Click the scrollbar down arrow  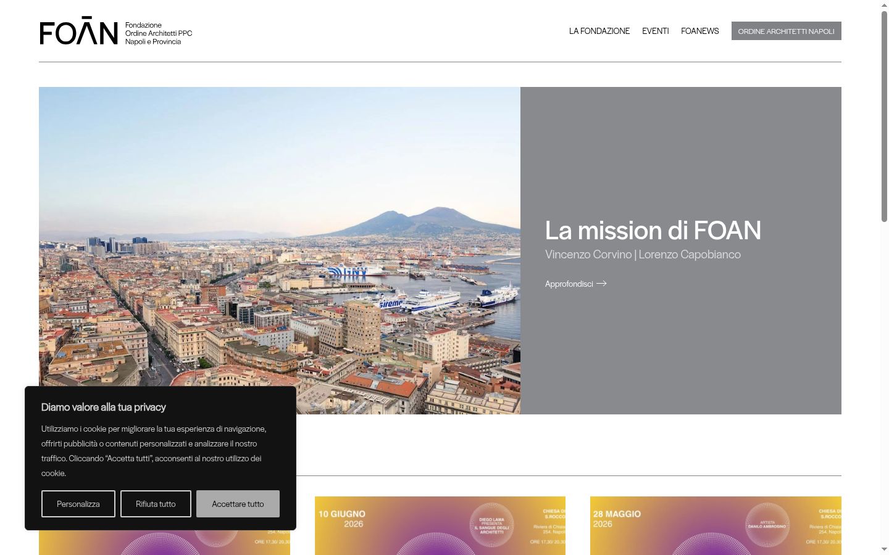coord(884,549)
